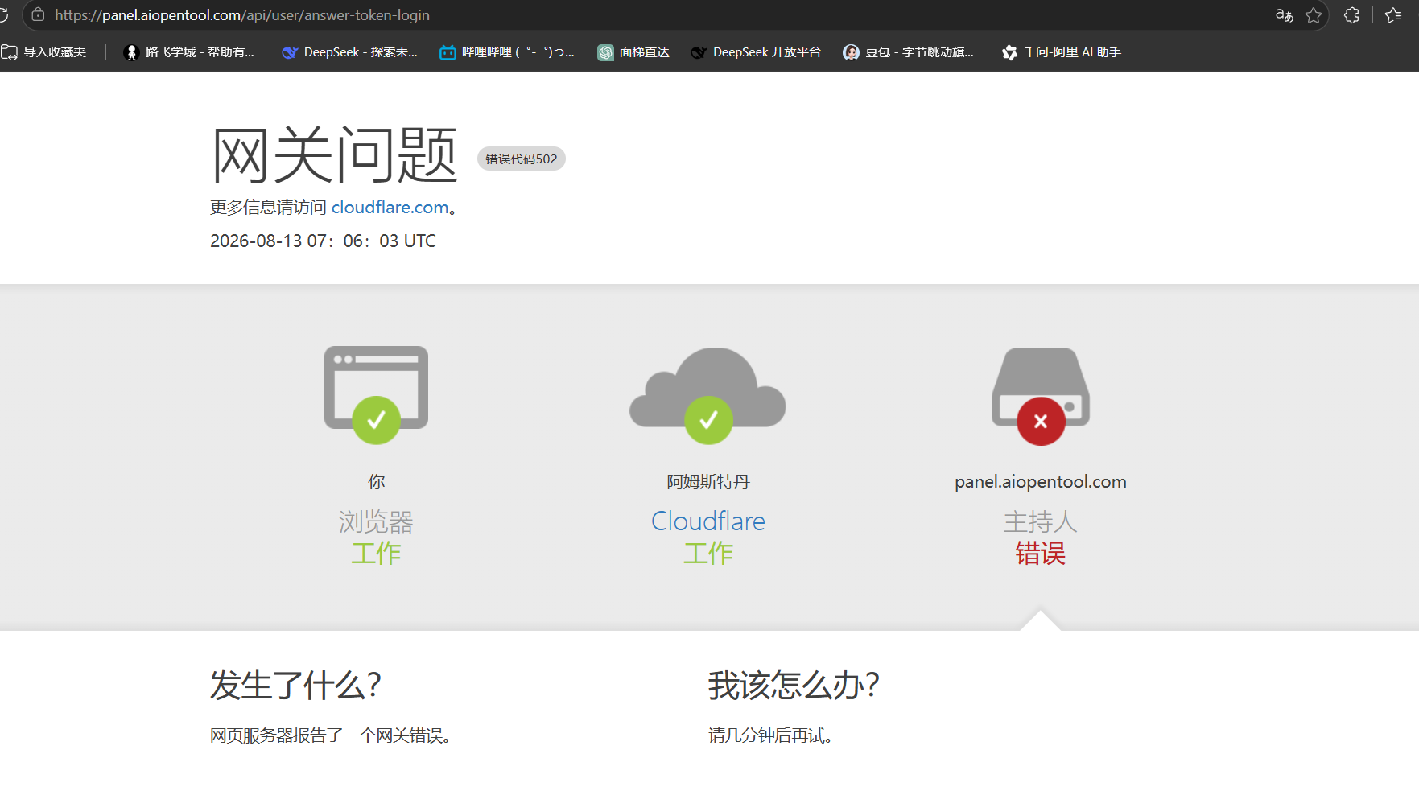Open 面梯直达 bookmark
The image size is (1419, 791).
634,52
